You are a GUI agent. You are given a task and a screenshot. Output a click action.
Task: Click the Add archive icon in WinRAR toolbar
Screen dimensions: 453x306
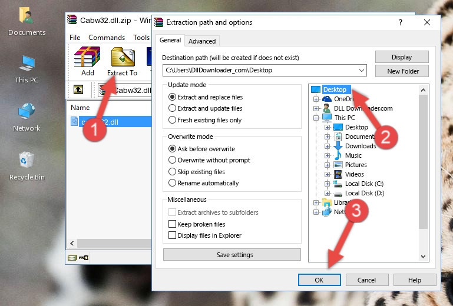(87, 61)
